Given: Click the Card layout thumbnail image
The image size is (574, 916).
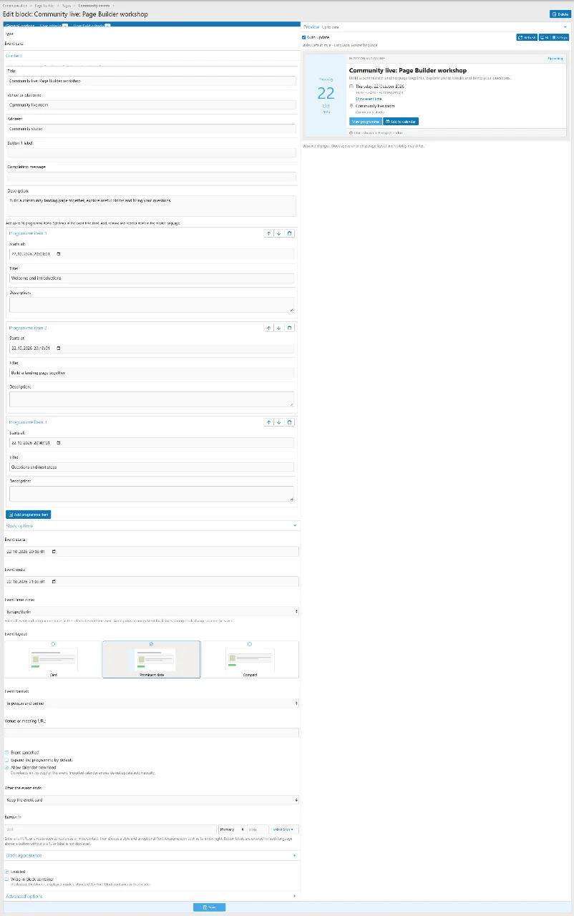Looking at the screenshot, I should [53, 659].
